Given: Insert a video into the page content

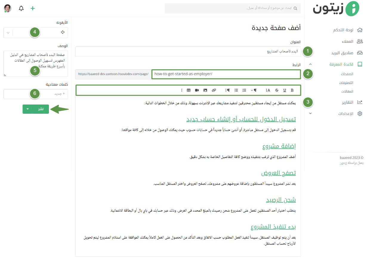Looking at the screenshot, I should point(197,90).
